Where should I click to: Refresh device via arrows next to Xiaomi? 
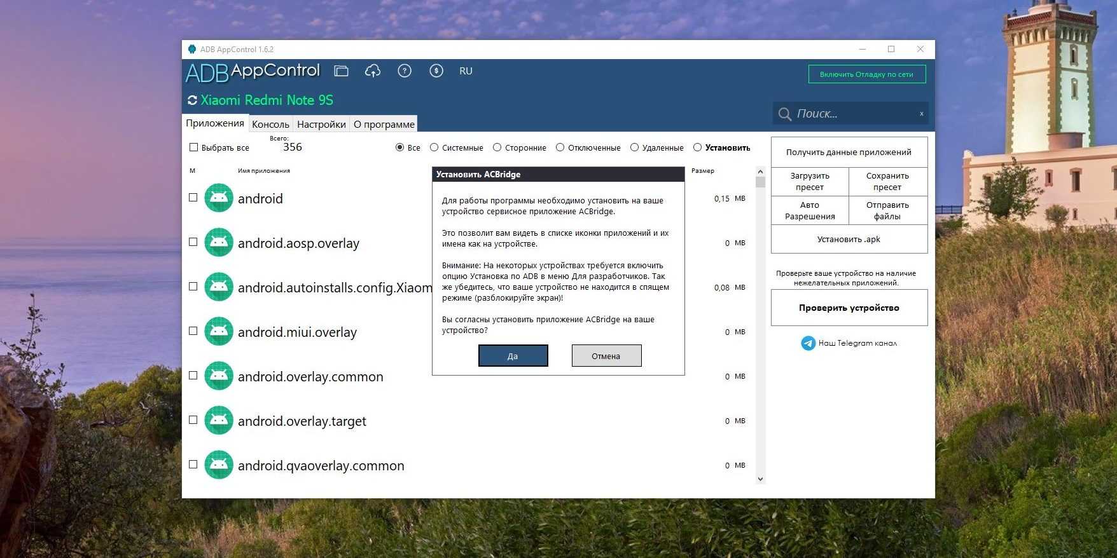[192, 100]
